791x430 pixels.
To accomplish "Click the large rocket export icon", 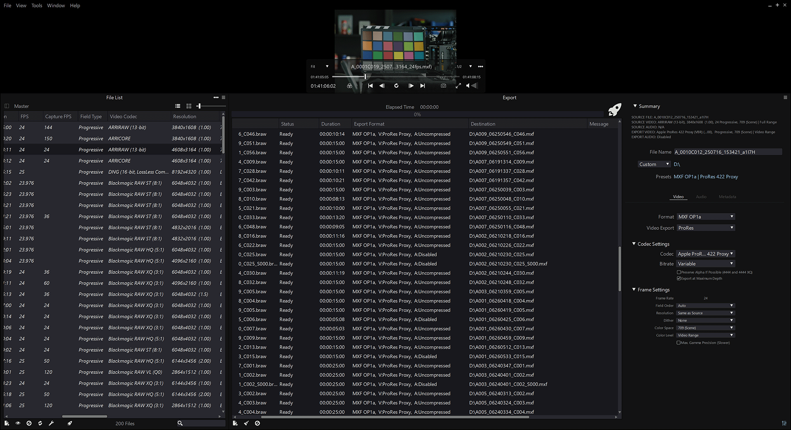I will tap(614, 110).
